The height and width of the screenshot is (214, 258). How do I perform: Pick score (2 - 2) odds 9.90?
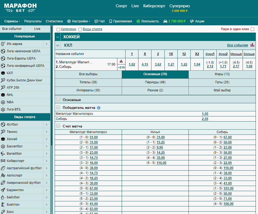point(160,147)
